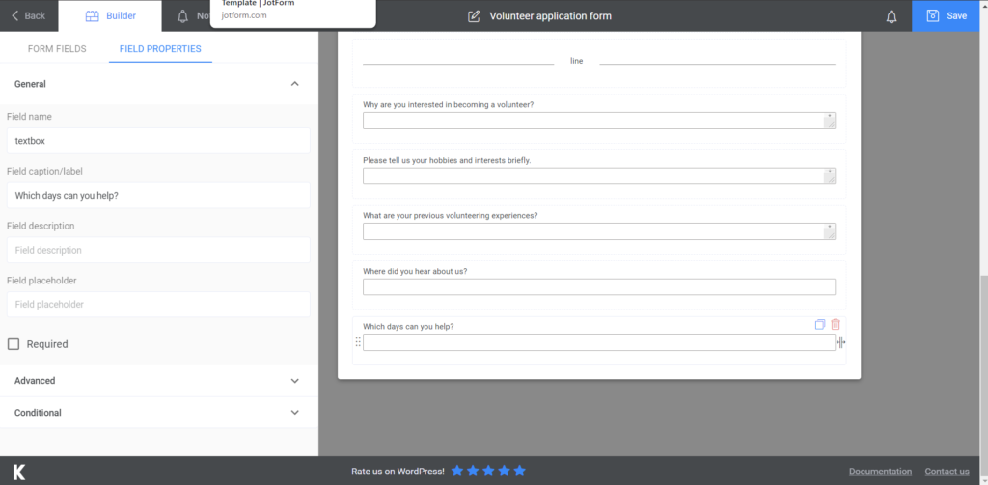The width and height of the screenshot is (988, 485).
Task: Click the Volunteer application form title
Action: pyautogui.click(x=550, y=15)
